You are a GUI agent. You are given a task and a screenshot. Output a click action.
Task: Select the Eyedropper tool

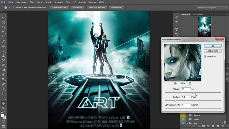3,41
